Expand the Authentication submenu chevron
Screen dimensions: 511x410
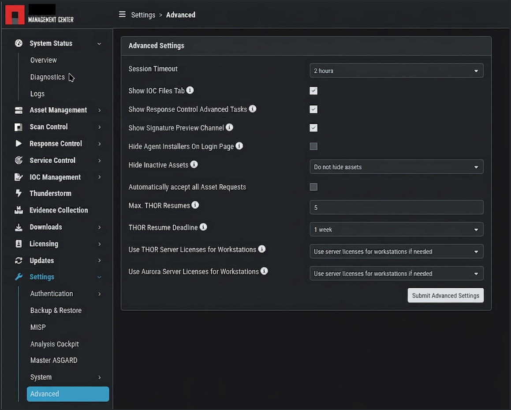click(99, 294)
